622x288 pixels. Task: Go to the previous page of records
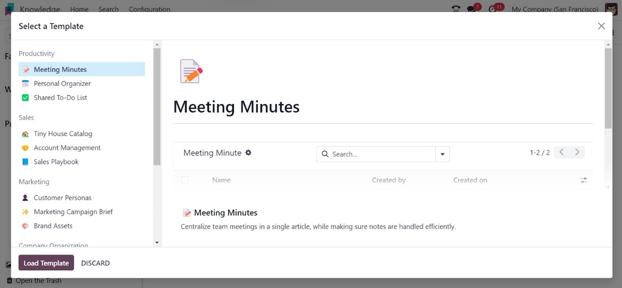562,152
